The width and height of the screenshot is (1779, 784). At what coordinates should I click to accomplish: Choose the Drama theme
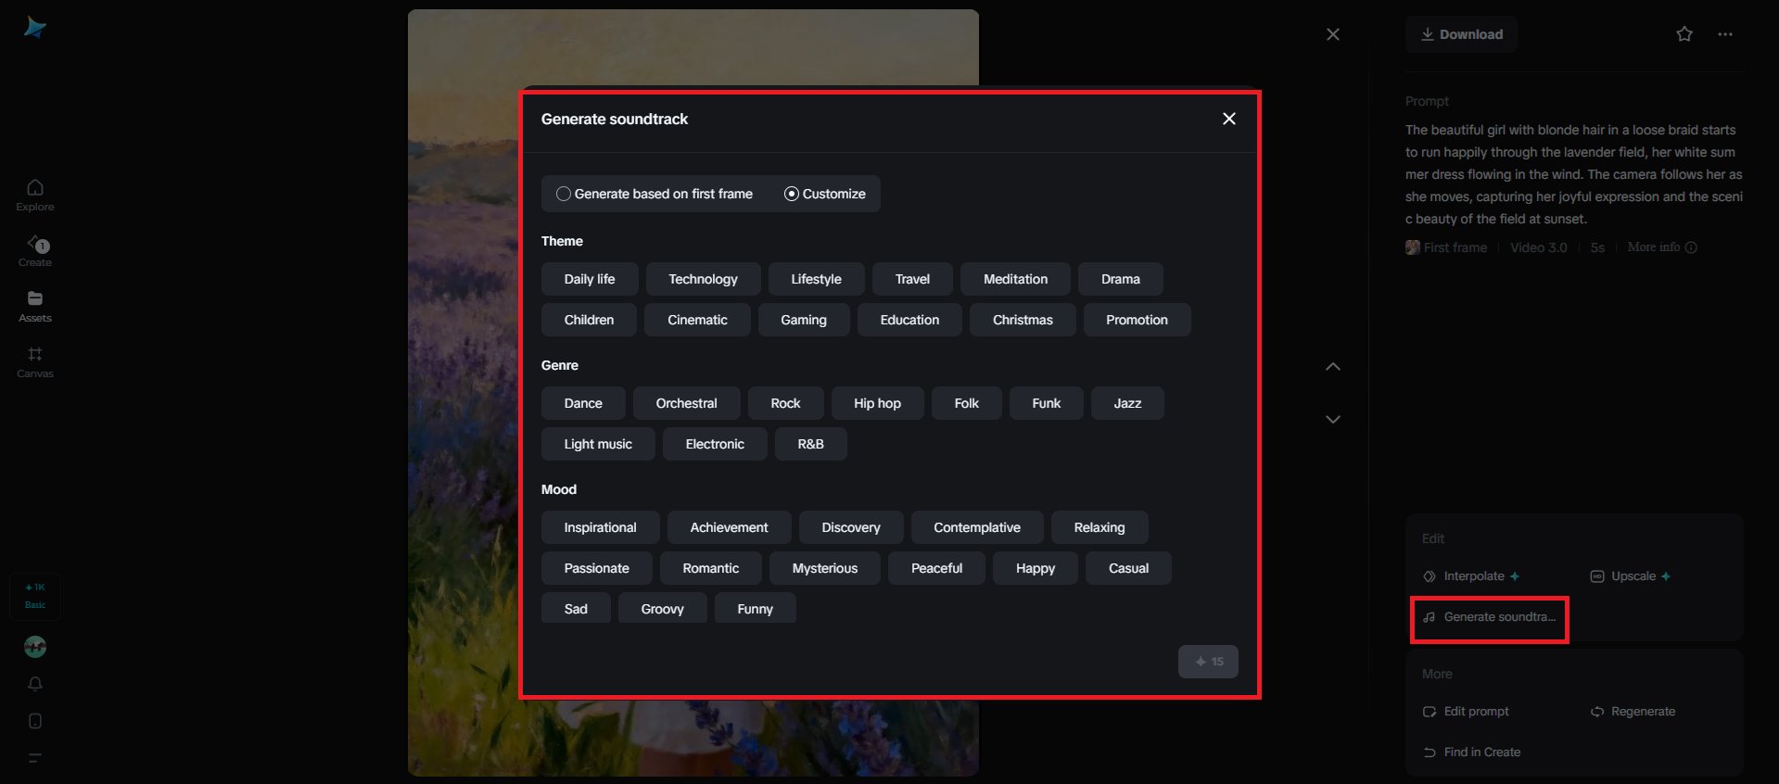(x=1121, y=279)
